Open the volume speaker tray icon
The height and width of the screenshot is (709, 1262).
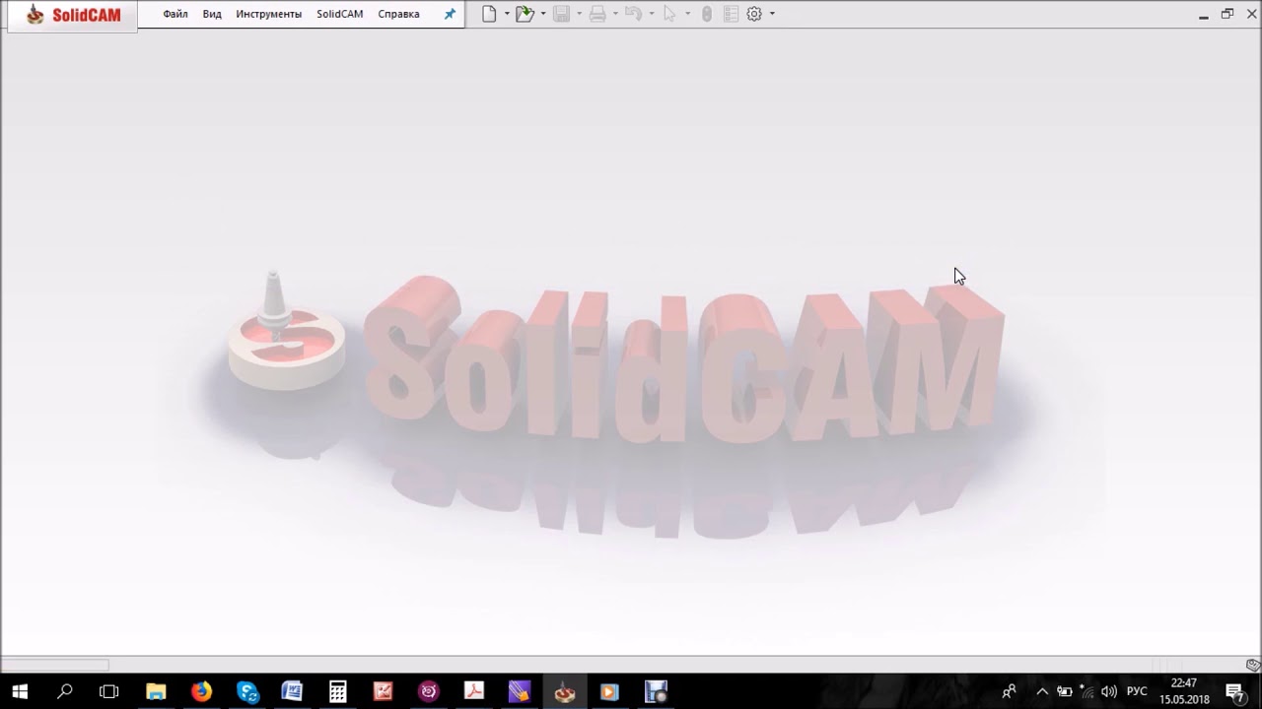[x=1109, y=691]
